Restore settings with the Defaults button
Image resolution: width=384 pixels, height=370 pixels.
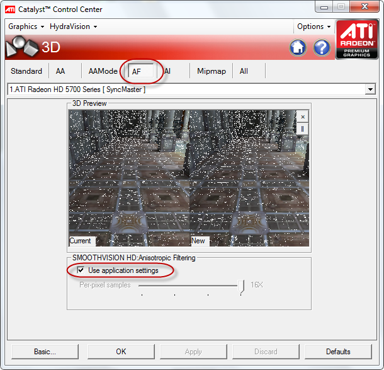[x=338, y=352]
